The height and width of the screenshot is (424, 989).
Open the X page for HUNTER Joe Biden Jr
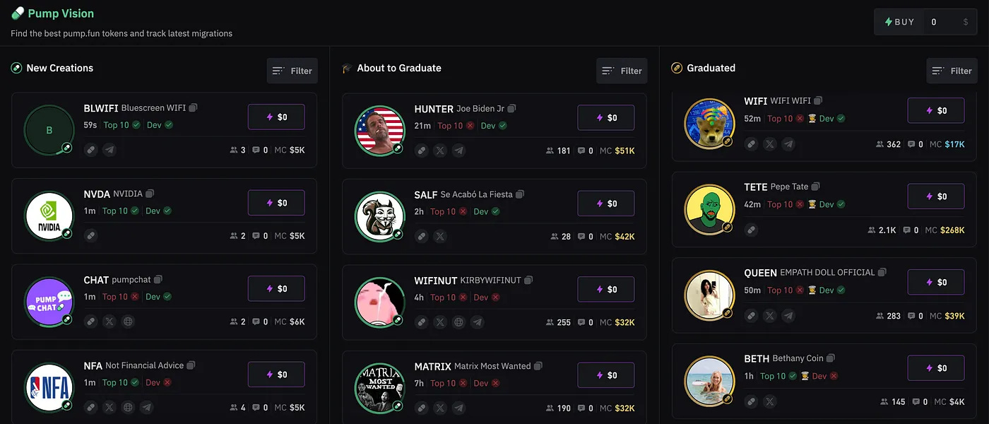click(x=439, y=150)
